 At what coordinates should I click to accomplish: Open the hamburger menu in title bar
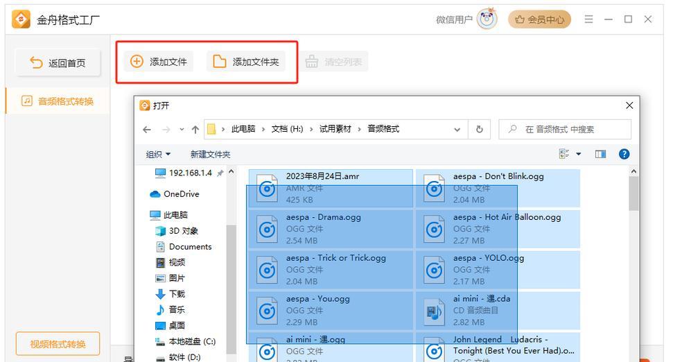[x=589, y=19]
